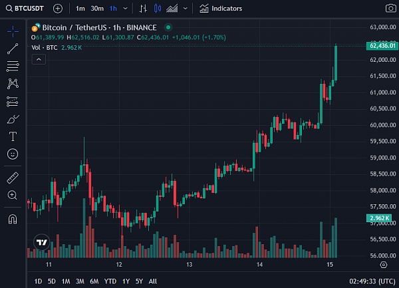
Task: Click the Vol · BTC indicator label
Action: [x=45, y=48]
